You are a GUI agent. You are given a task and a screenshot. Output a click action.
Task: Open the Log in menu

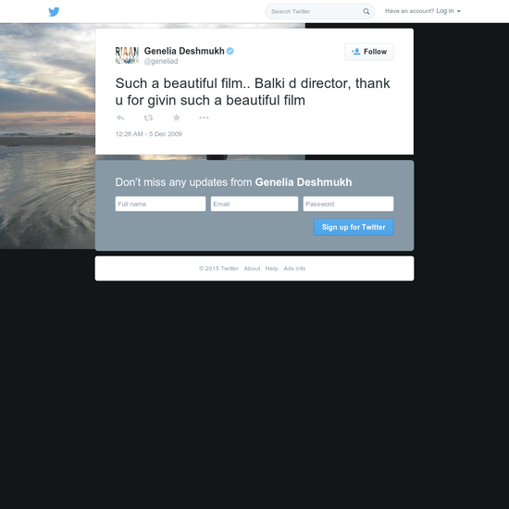pyautogui.click(x=445, y=11)
